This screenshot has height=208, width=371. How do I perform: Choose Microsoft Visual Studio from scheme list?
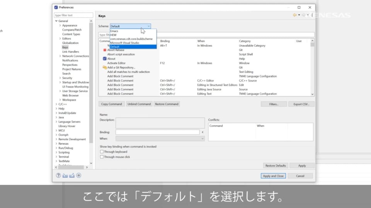pyautogui.click(x=124, y=43)
